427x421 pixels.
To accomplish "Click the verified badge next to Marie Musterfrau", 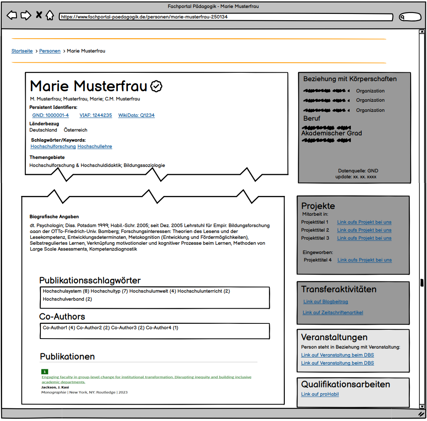I will pyautogui.click(x=156, y=86).
